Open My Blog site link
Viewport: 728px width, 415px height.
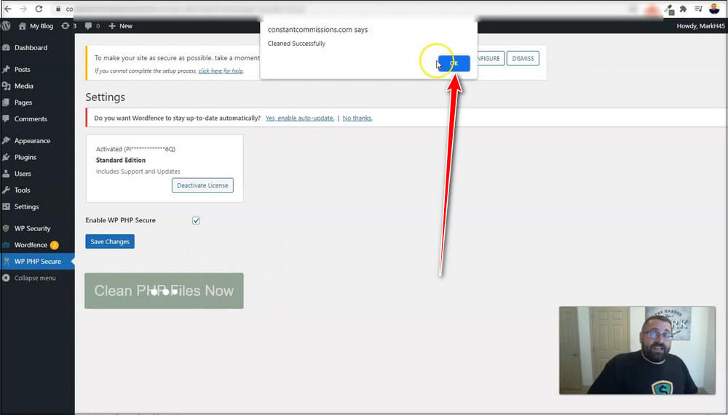[x=36, y=26]
